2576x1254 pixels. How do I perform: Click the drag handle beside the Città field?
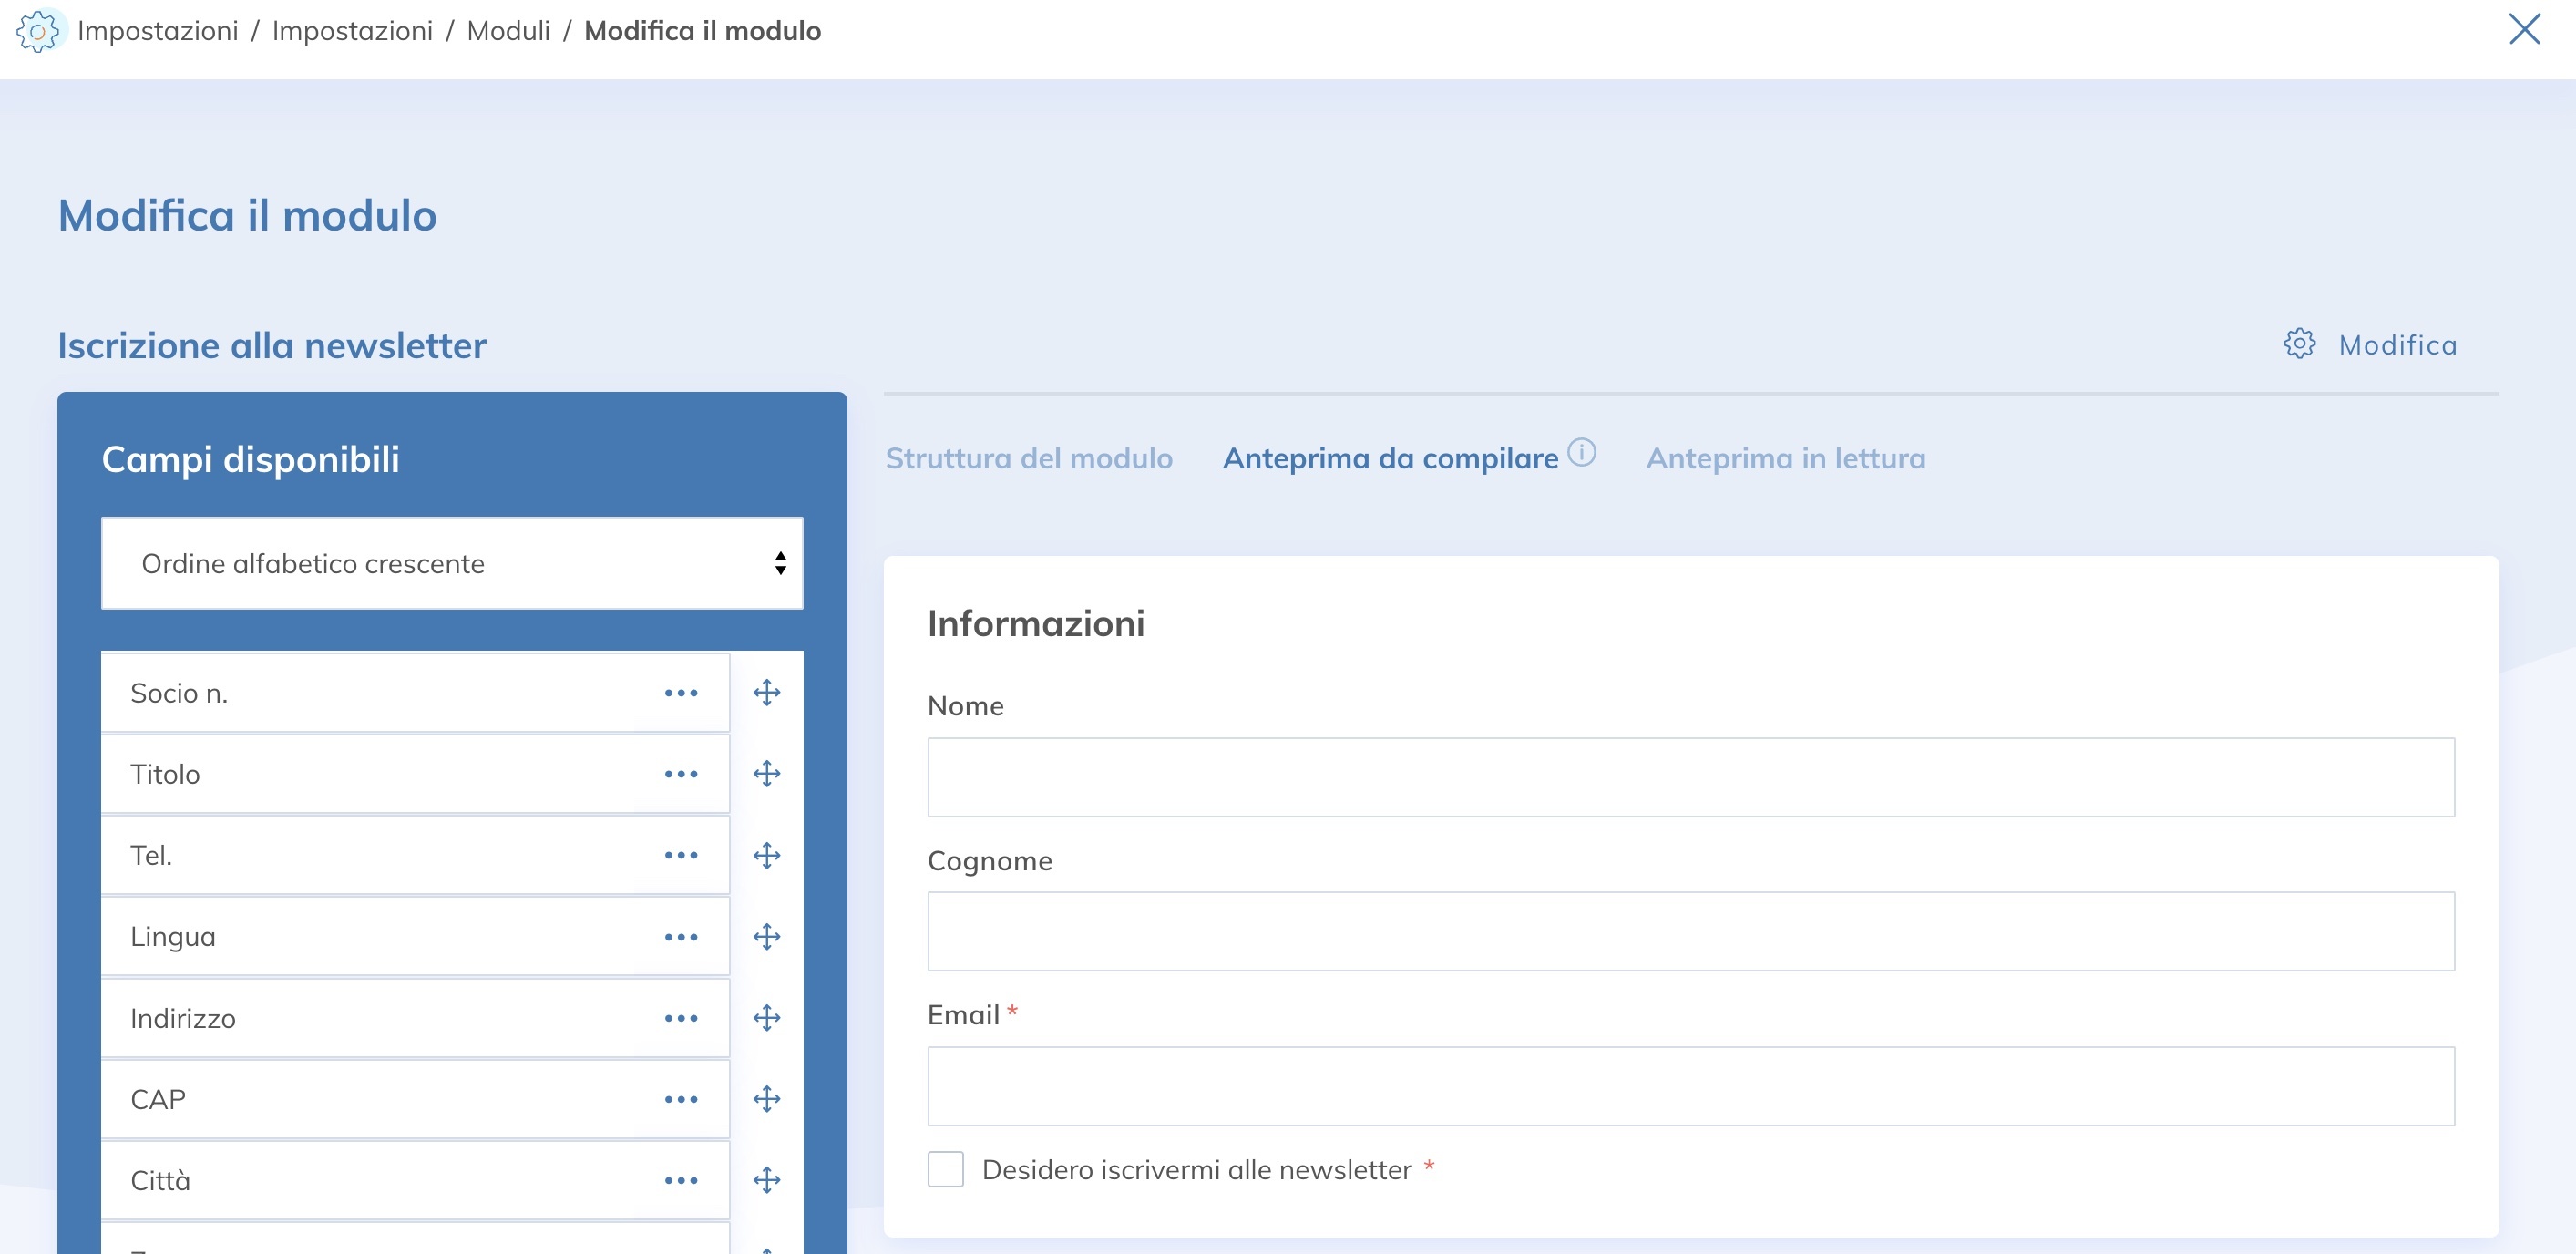[766, 1180]
